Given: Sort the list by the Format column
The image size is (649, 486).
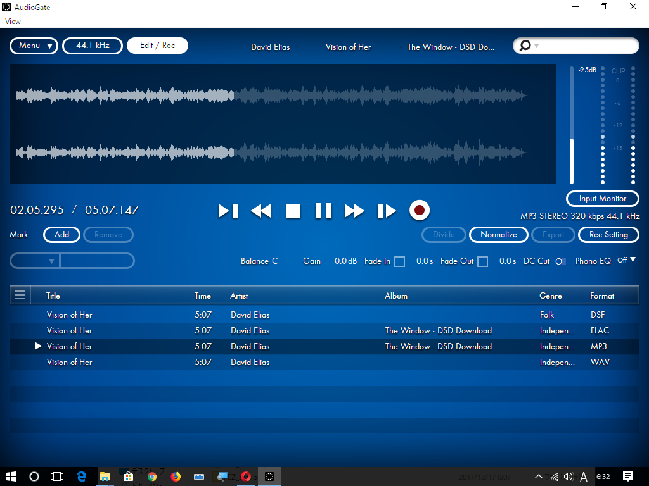Looking at the screenshot, I should coord(602,296).
